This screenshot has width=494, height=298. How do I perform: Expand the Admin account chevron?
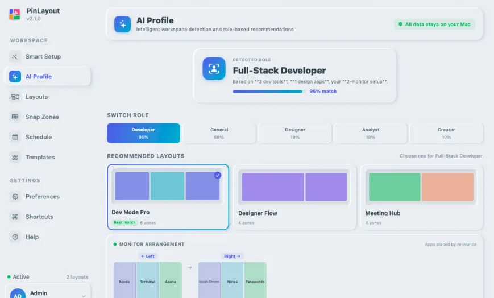(x=84, y=296)
